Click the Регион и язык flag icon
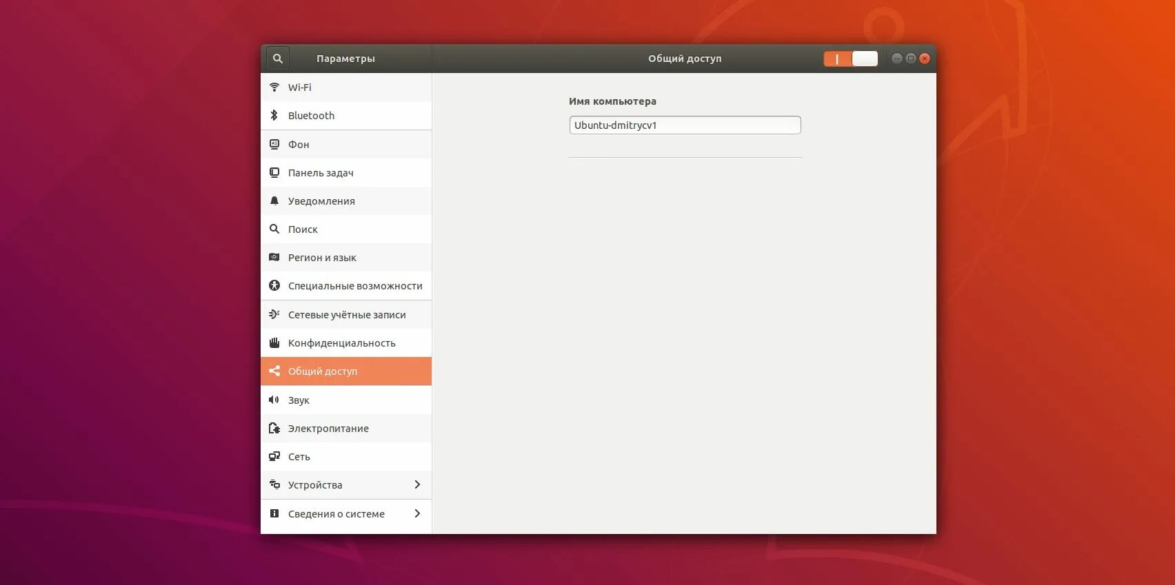The height and width of the screenshot is (585, 1175). tap(274, 257)
